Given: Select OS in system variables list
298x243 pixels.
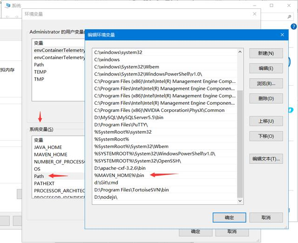Looking at the screenshot, I should [59, 169].
